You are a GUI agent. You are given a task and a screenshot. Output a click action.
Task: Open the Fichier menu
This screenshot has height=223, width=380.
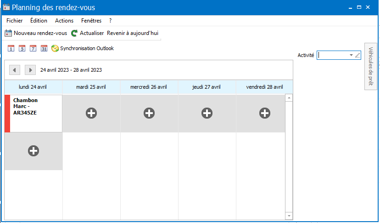[15, 21]
